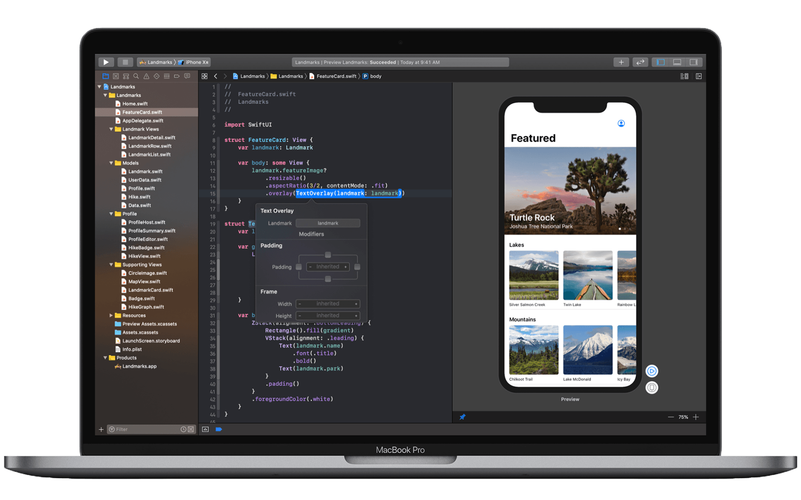Click the Height inherited stepper field
Screen dimensions: 801x500
[328, 315]
